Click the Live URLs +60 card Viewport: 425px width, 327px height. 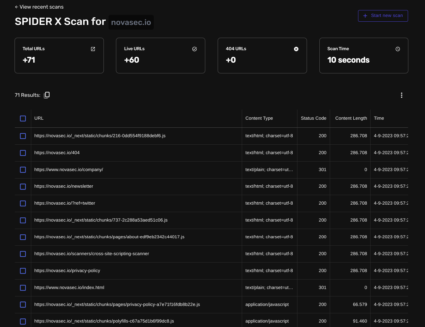(x=161, y=56)
